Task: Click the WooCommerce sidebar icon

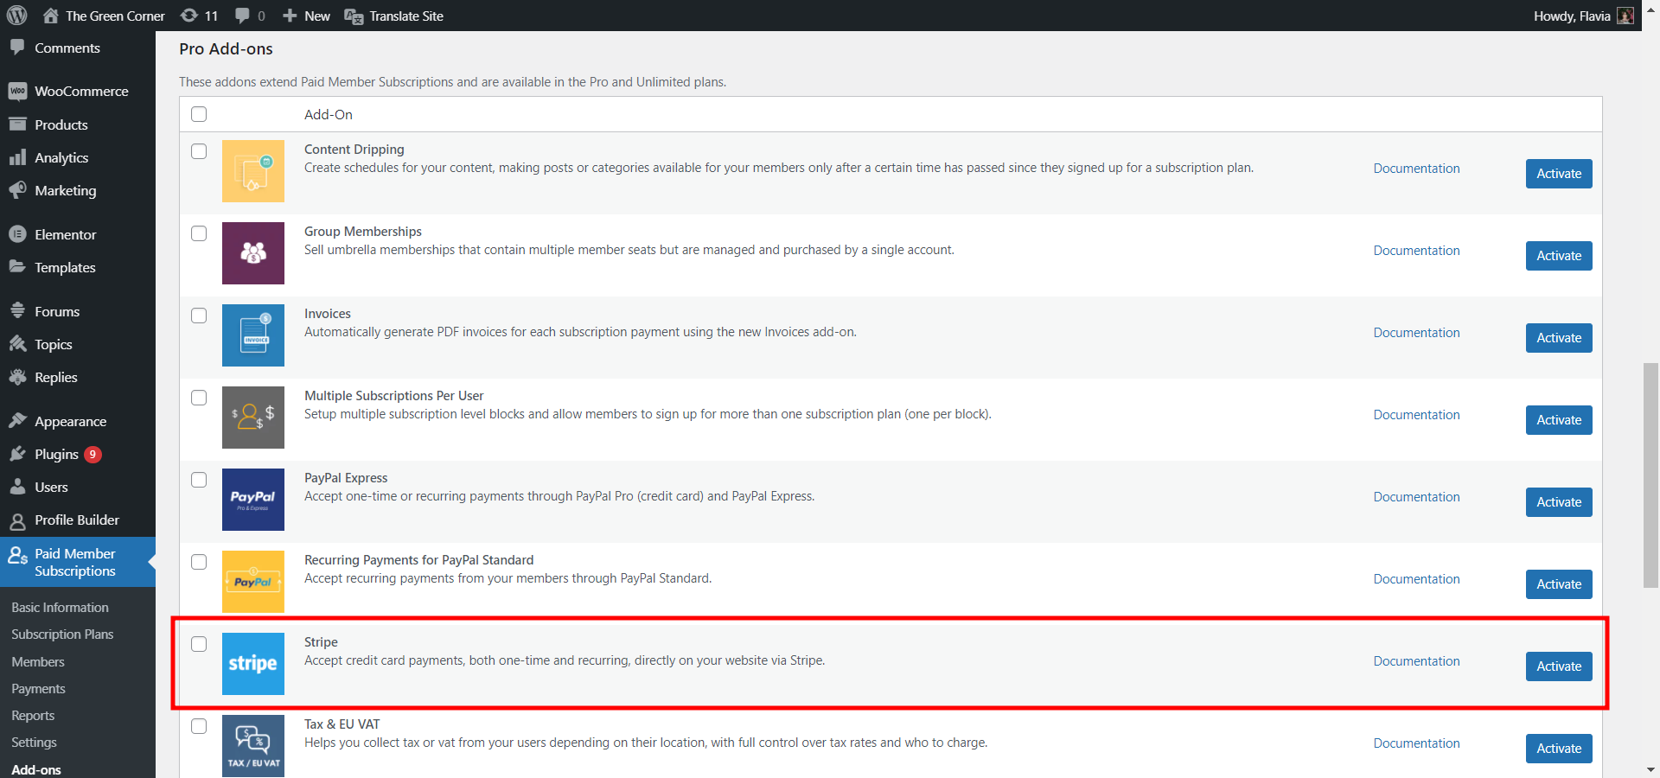Action: tap(17, 91)
